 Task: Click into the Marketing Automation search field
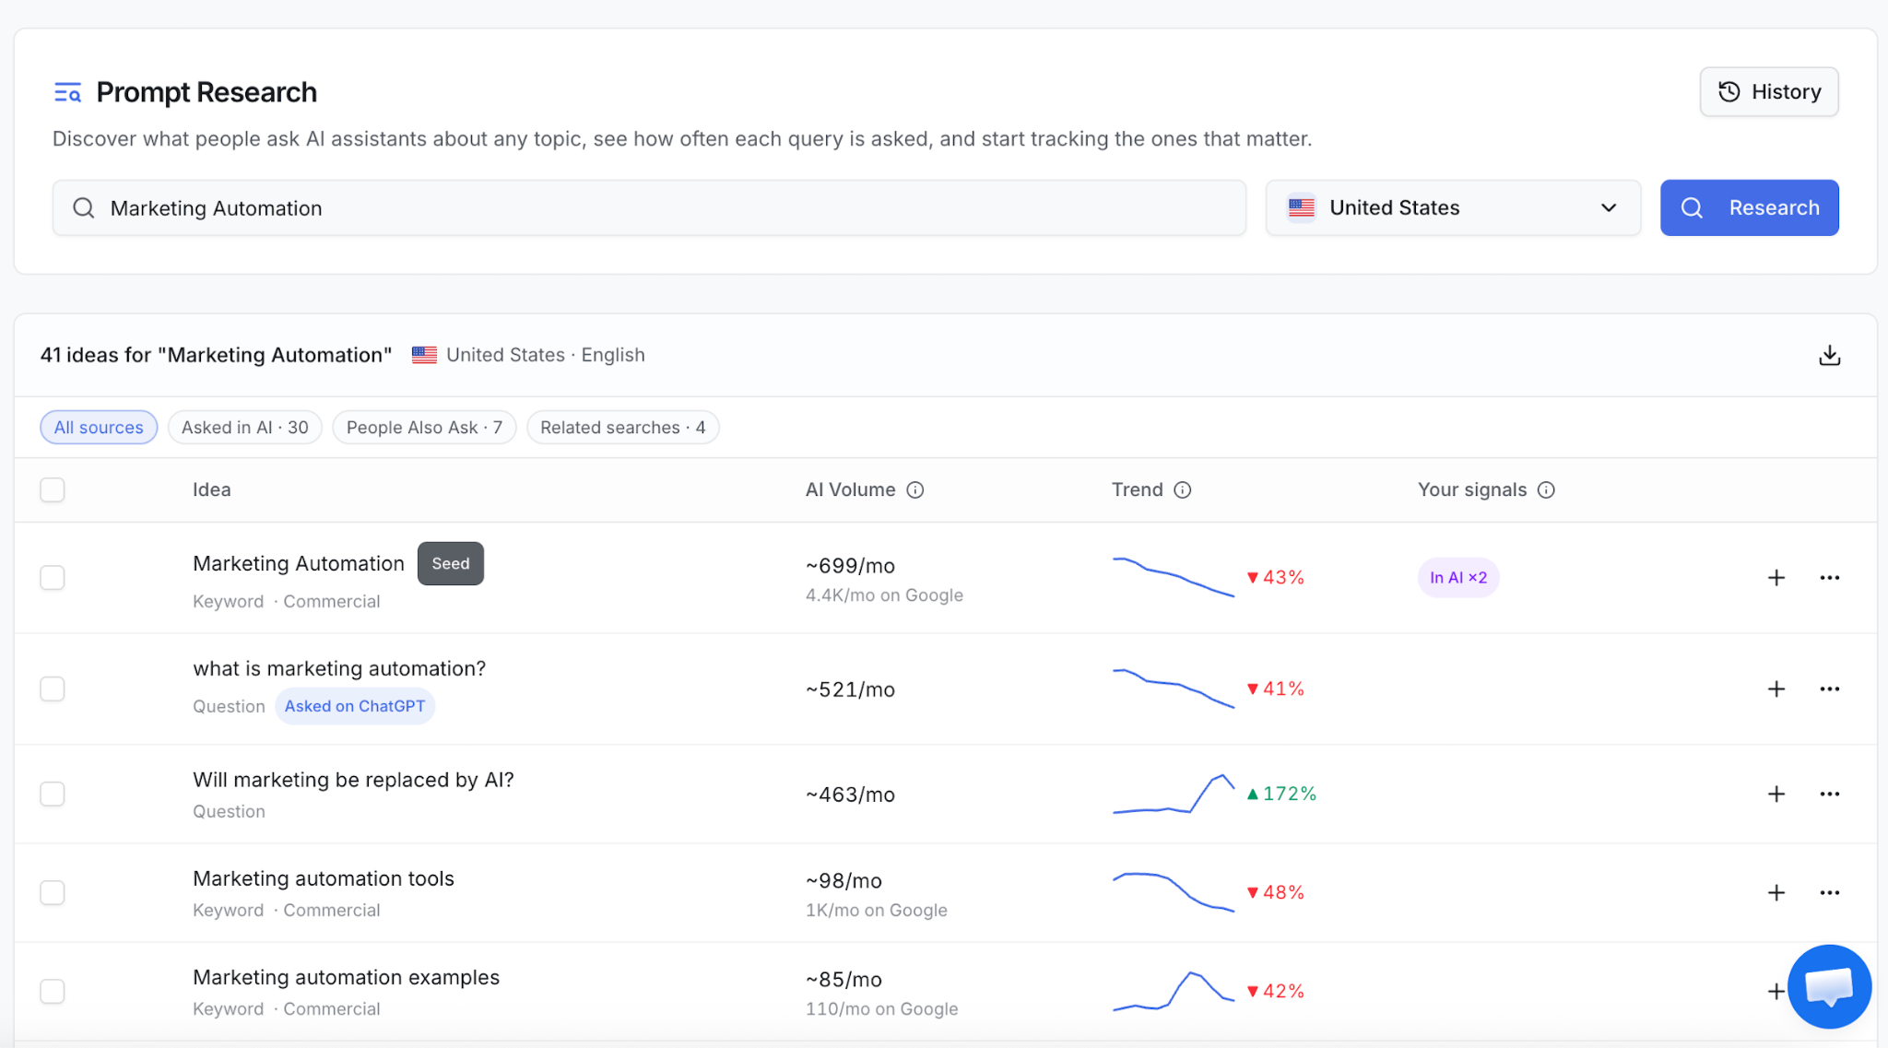[x=649, y=207]
